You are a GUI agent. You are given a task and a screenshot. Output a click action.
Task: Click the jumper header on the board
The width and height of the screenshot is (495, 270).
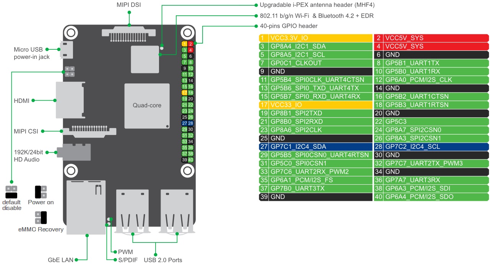click(x=70, y=72)
